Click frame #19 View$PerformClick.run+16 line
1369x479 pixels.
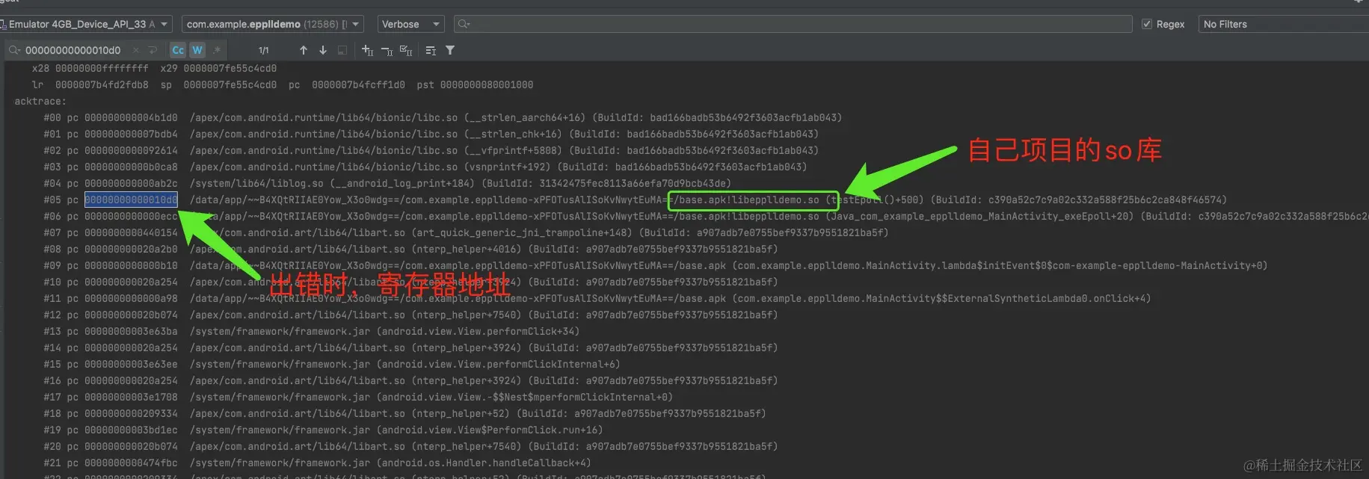click(x=323, y=430)
